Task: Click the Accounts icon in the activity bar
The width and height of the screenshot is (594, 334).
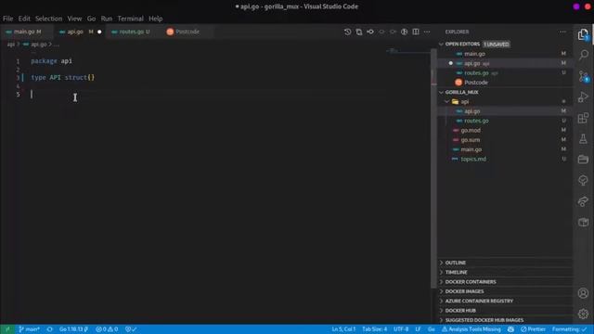Action: click(584, 293)
